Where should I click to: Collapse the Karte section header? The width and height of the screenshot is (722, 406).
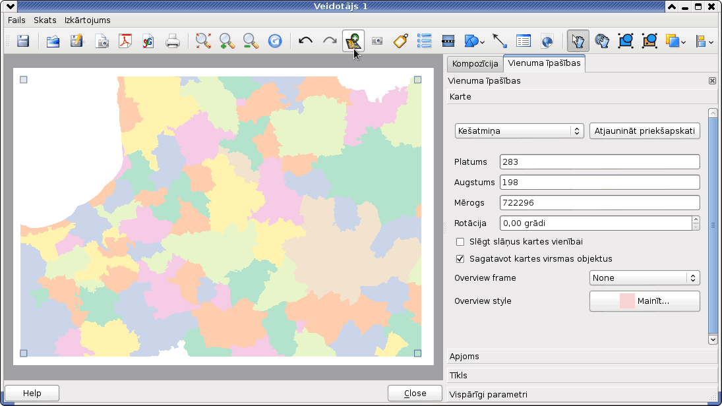(x=582, y=97)
